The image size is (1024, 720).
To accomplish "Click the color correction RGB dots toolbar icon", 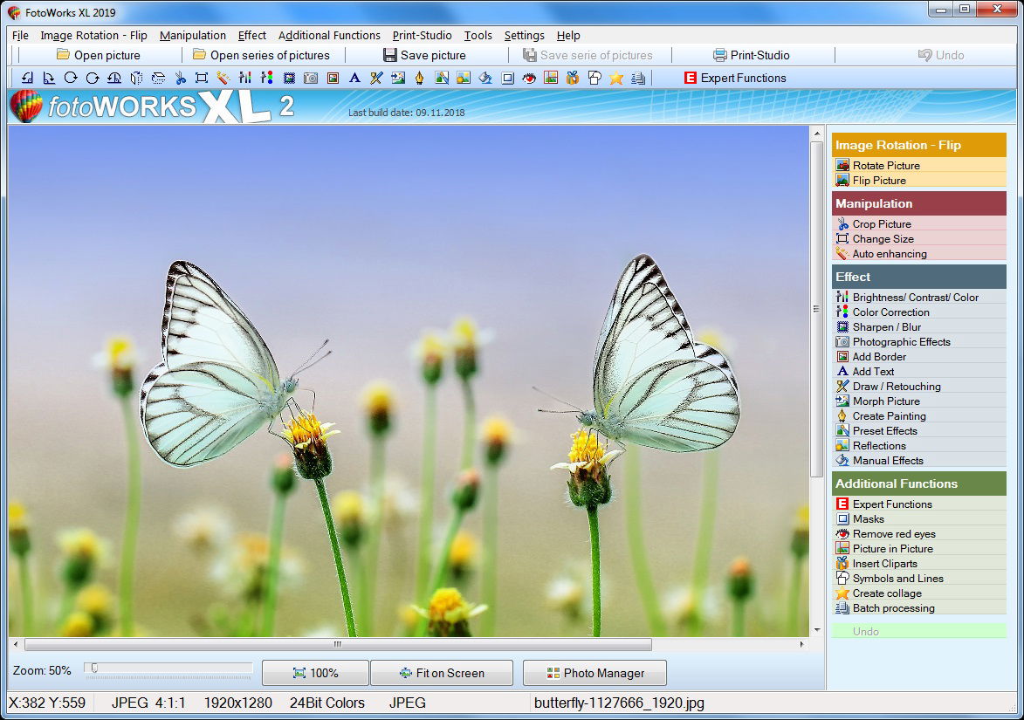I will [x=267, y=79].
